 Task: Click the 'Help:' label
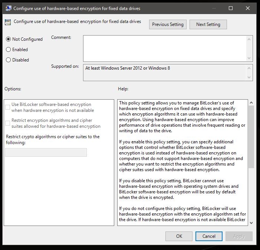point(123,89)
